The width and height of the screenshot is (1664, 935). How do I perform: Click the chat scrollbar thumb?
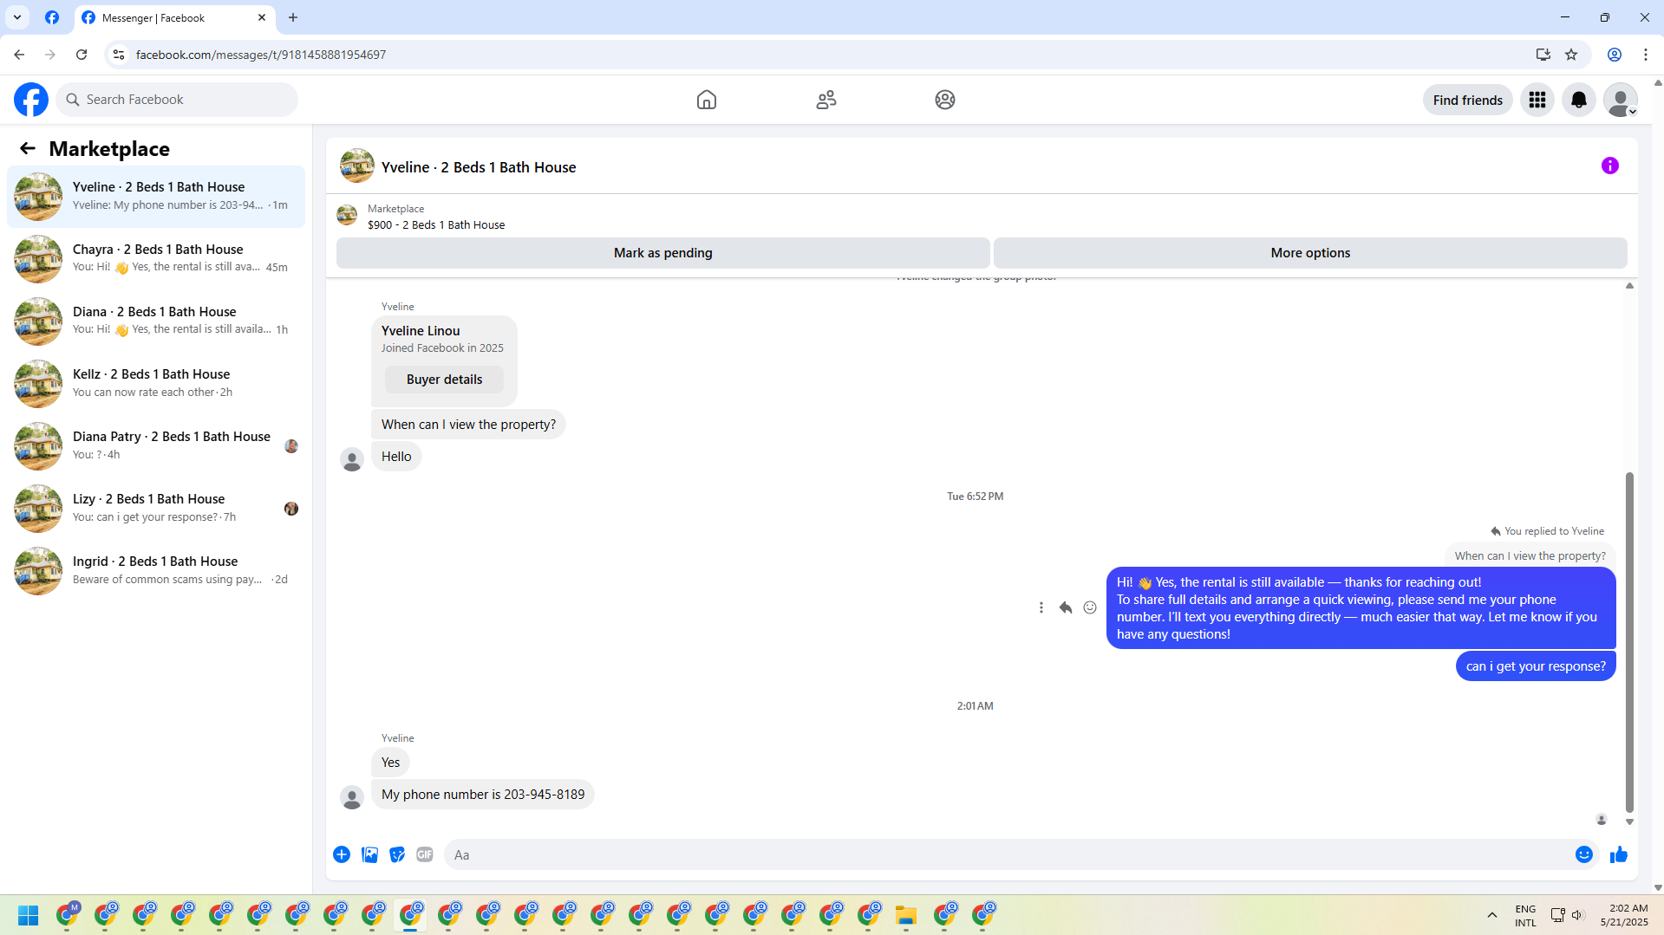click(x=1629, y=641)
